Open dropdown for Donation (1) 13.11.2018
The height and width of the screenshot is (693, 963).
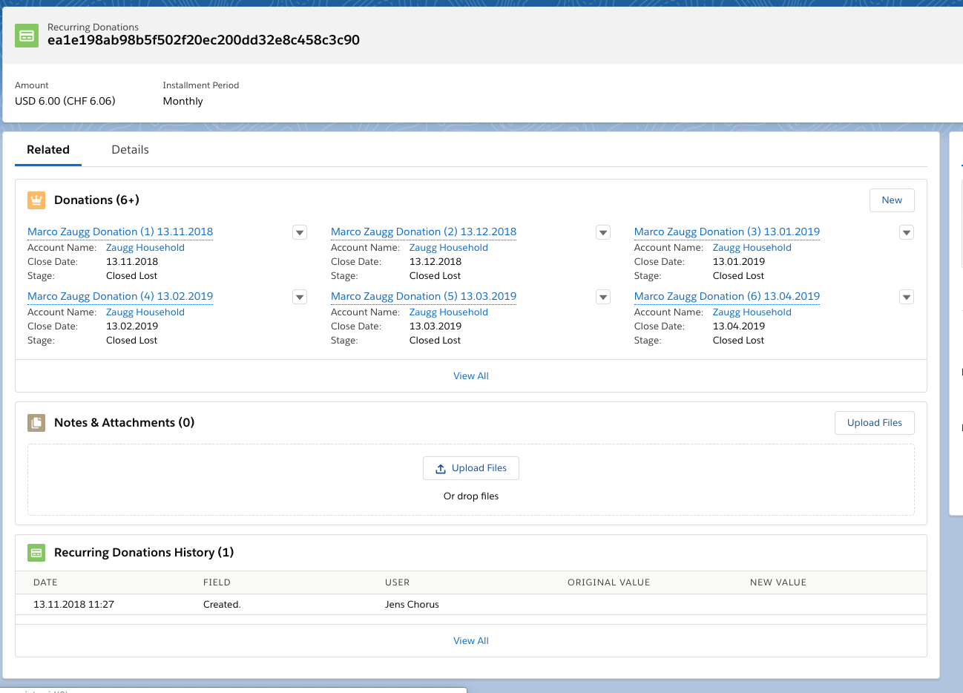pyautogui.click(x=300, y=233)
